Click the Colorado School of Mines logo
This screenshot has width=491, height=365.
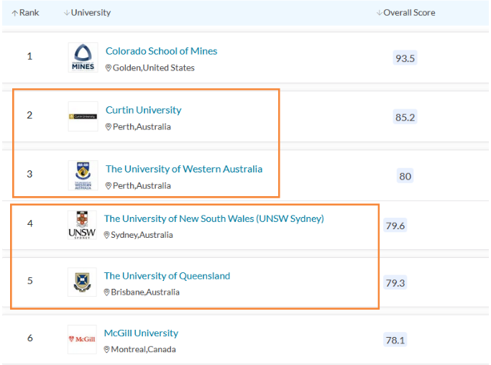click(x=83, y=57)
